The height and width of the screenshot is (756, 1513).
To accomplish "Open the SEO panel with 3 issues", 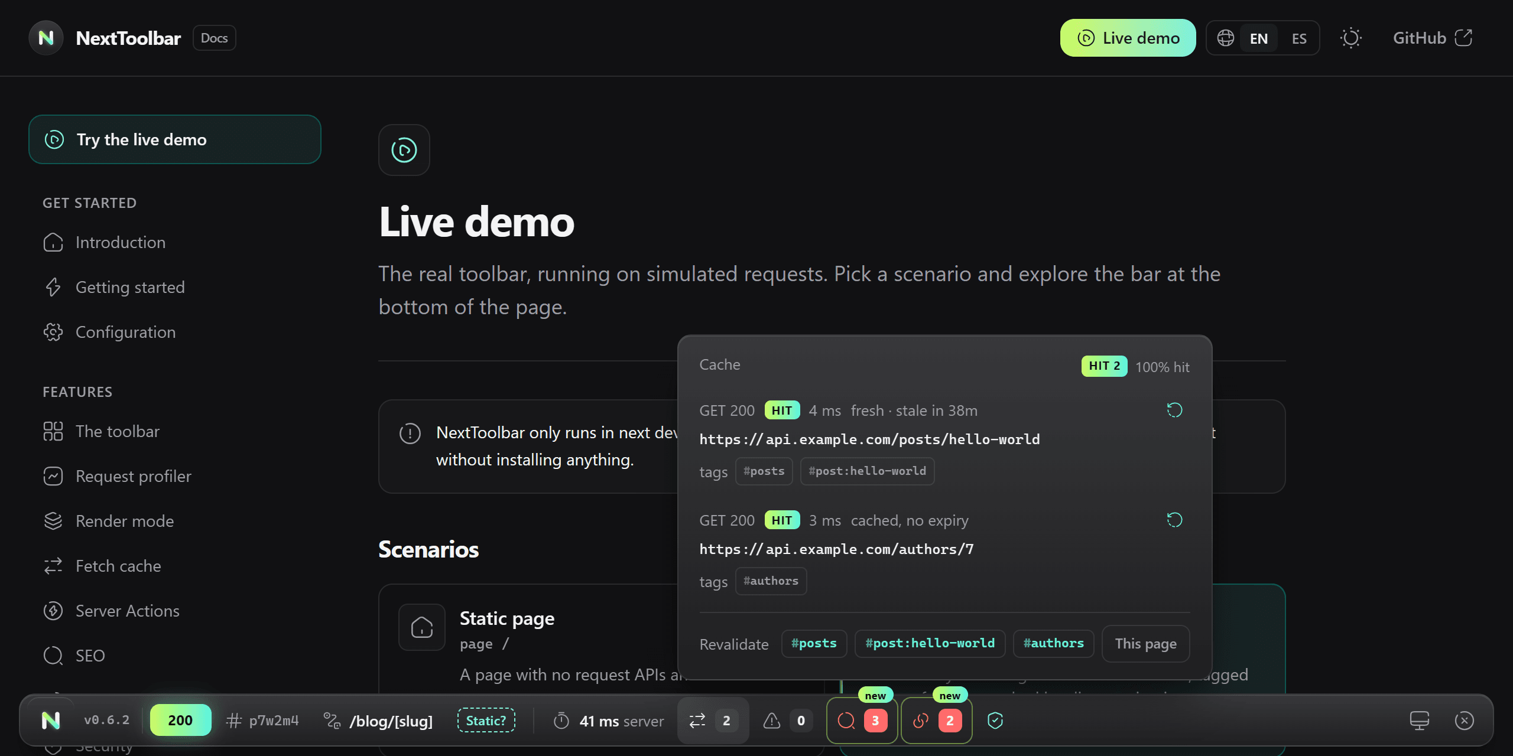I will (862, 721).
